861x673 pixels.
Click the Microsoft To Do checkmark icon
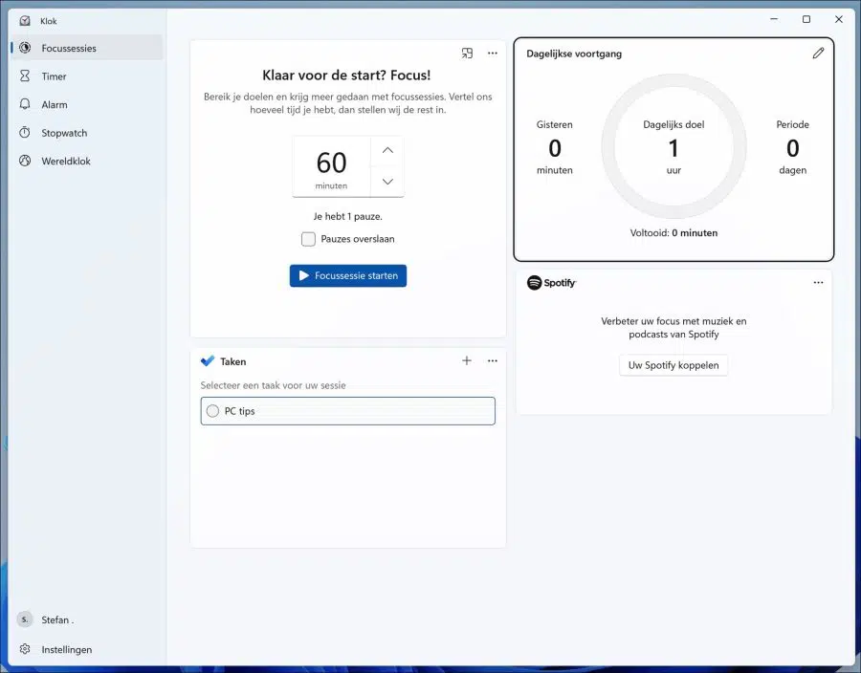208,361
